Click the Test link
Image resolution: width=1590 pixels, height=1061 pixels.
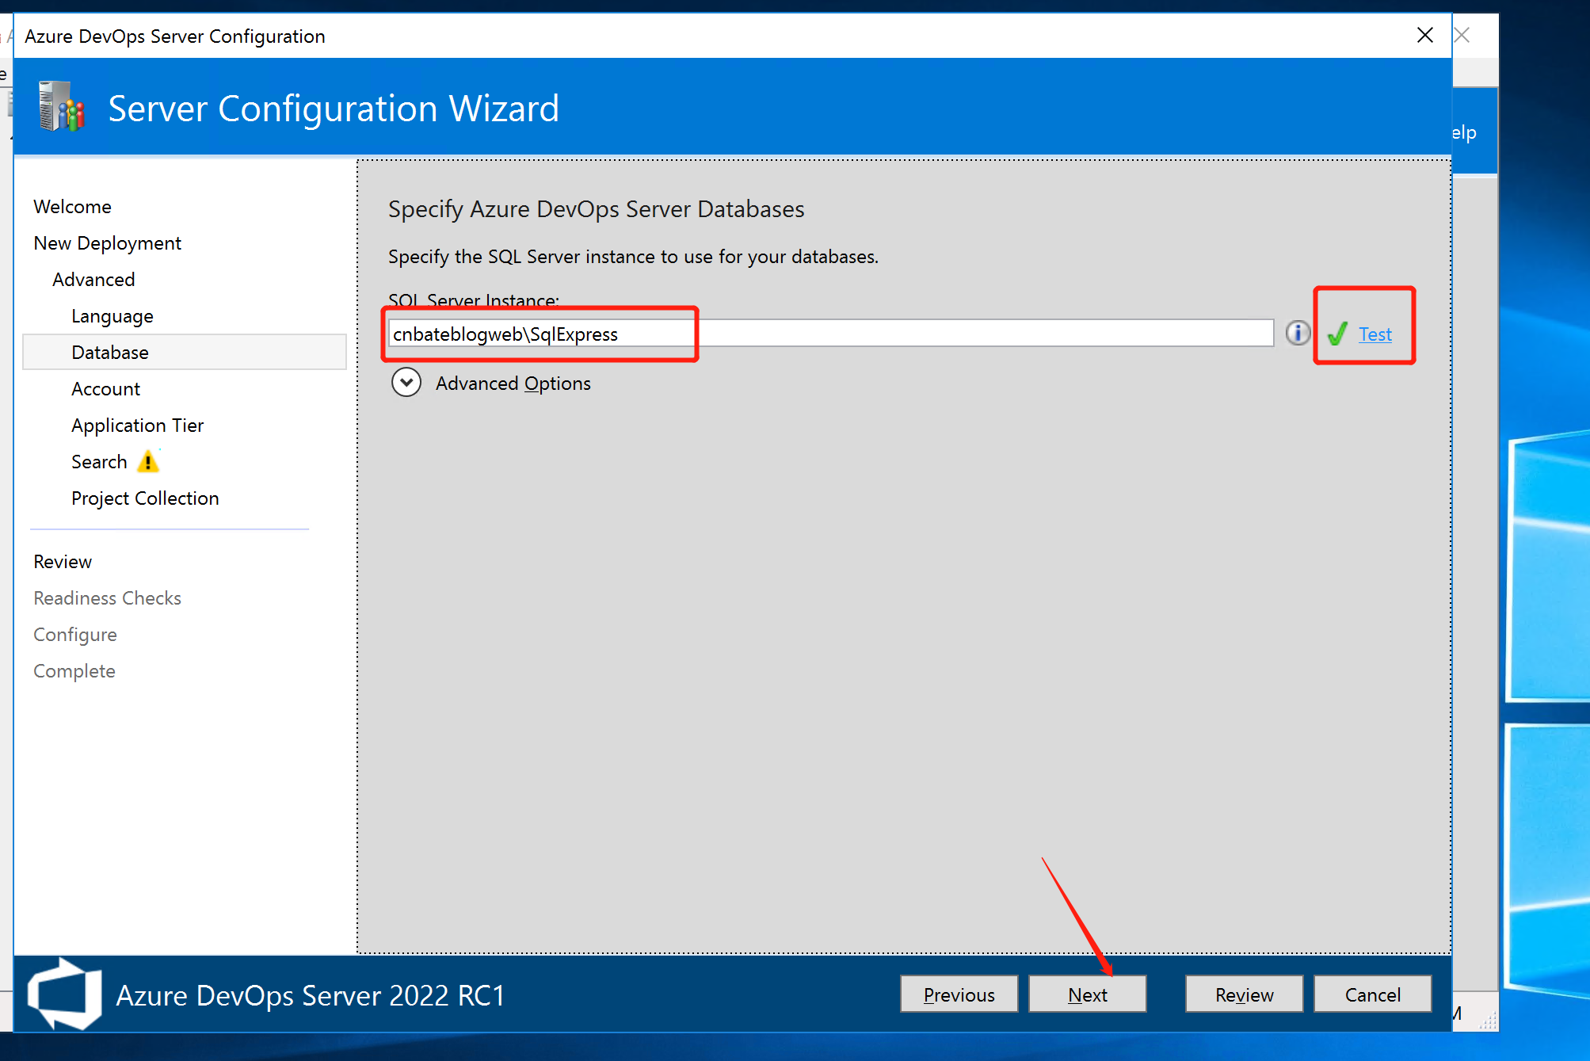[x=1375, y=334]
